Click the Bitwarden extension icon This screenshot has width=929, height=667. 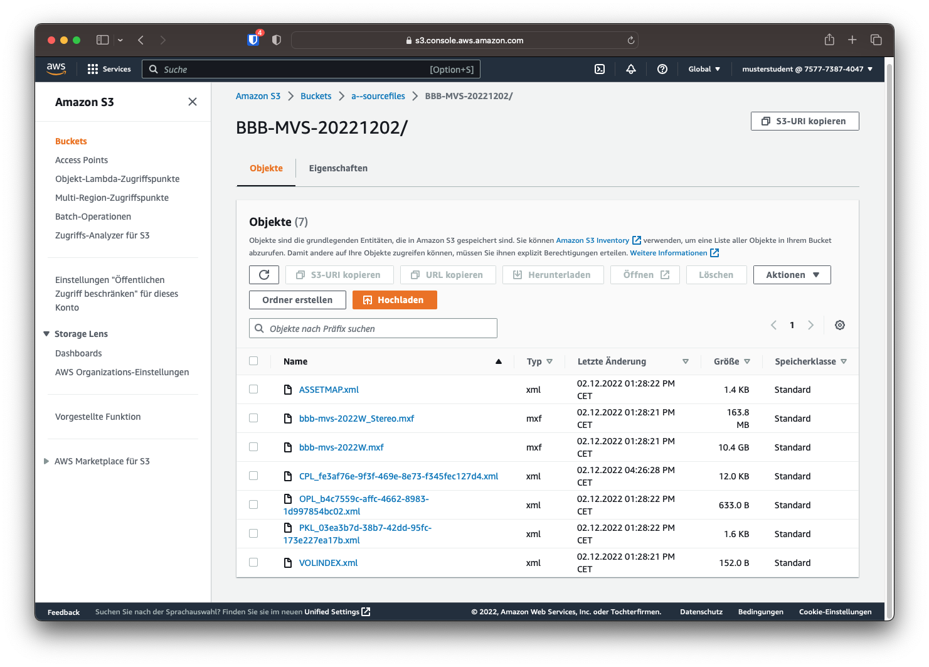[254, 40]
